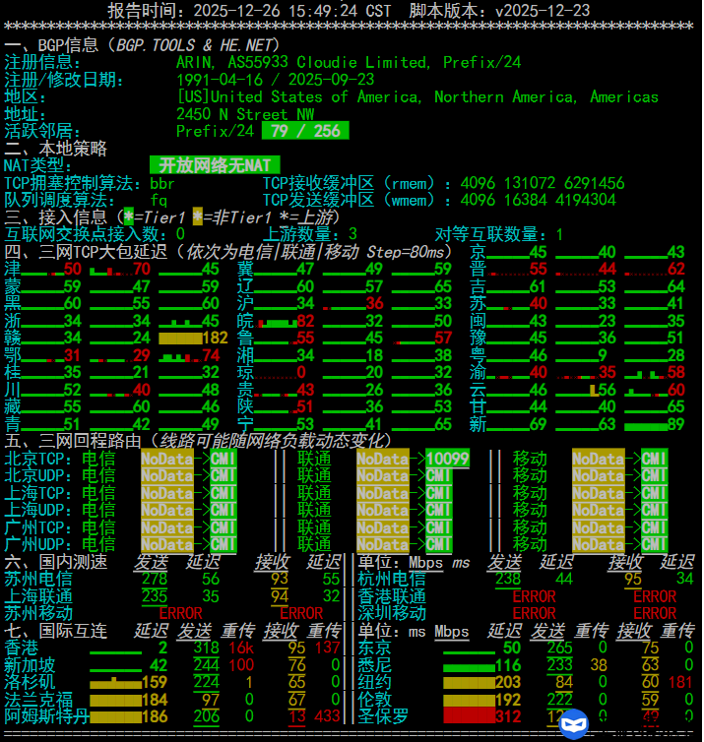
Task: Click the red 16k retransmit value for 香港
Action: tap(241, 648)
